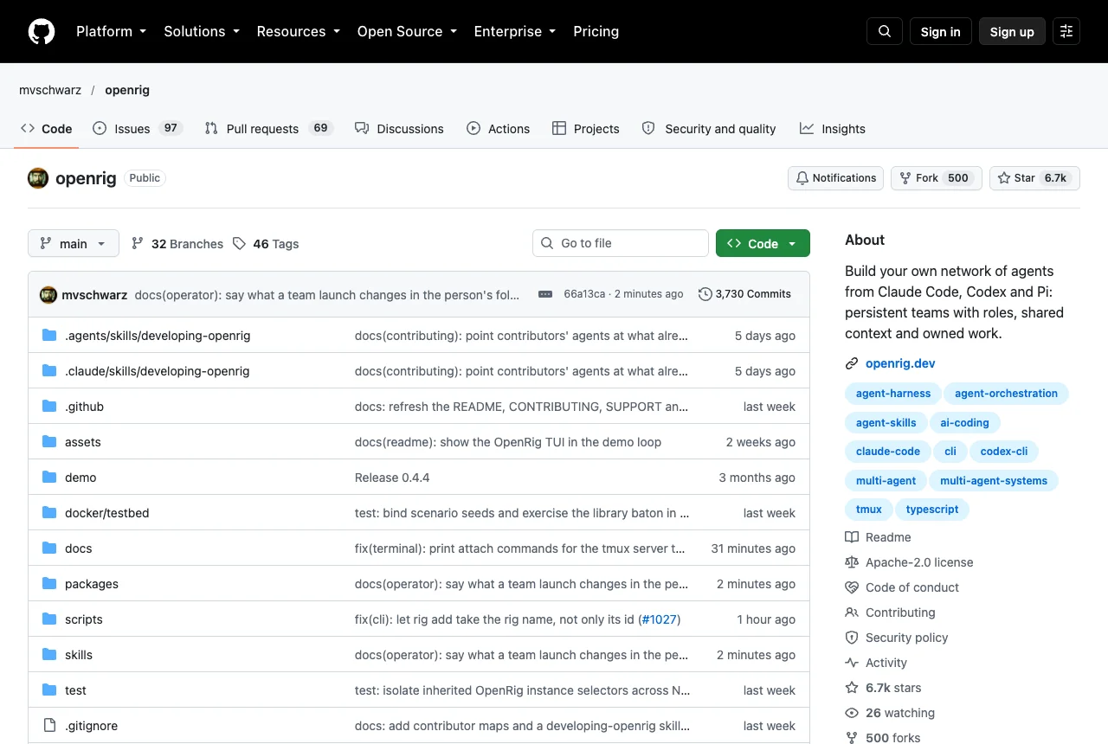Click the Sign up button
1108x744 pixels.
click(1012, 31)
